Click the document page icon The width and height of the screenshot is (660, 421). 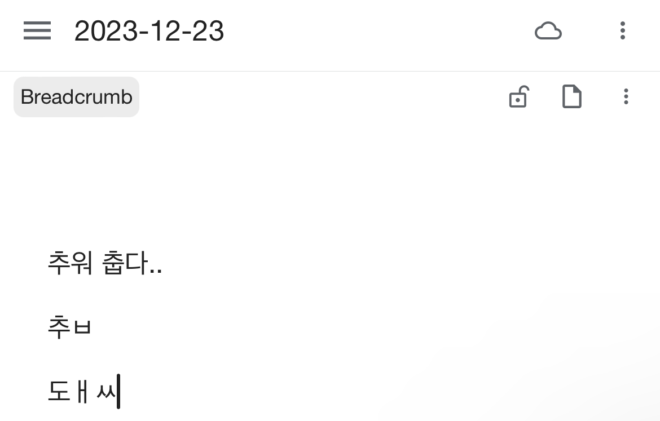(571, 97)
